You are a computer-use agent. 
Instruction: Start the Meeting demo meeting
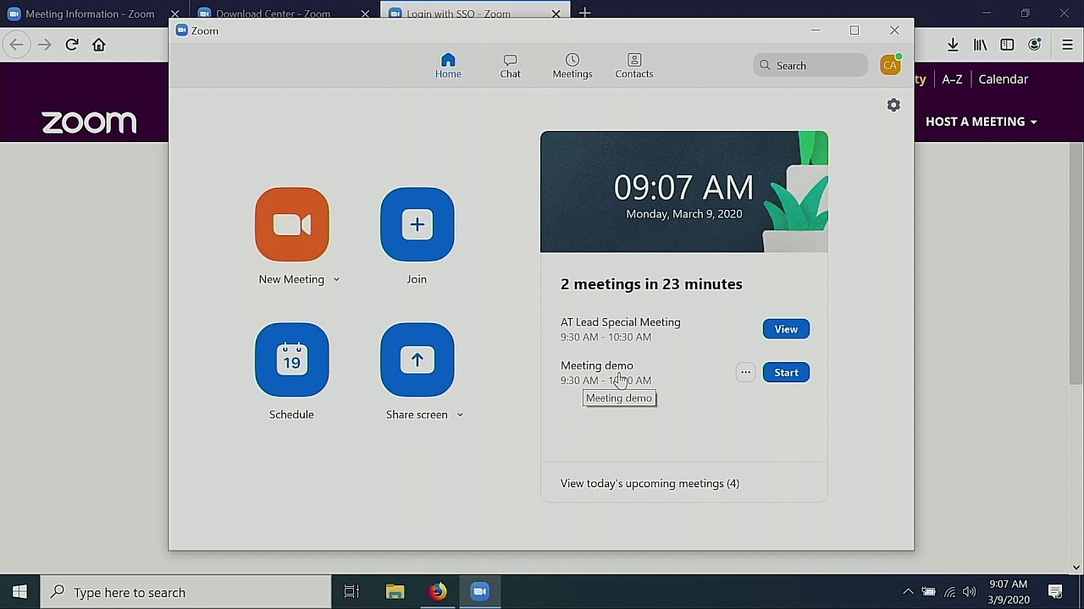click(x=786, y=372)
